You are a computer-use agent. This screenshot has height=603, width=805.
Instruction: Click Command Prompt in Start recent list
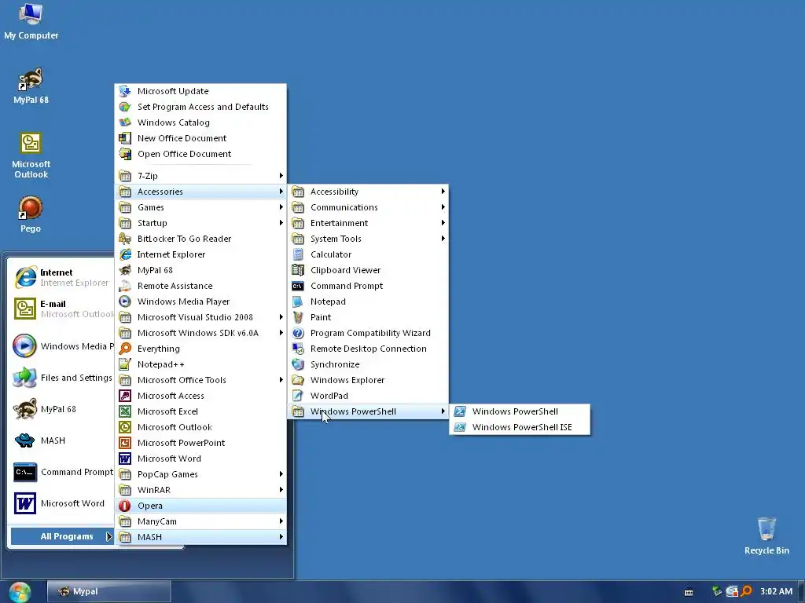[x=61, y=472]
